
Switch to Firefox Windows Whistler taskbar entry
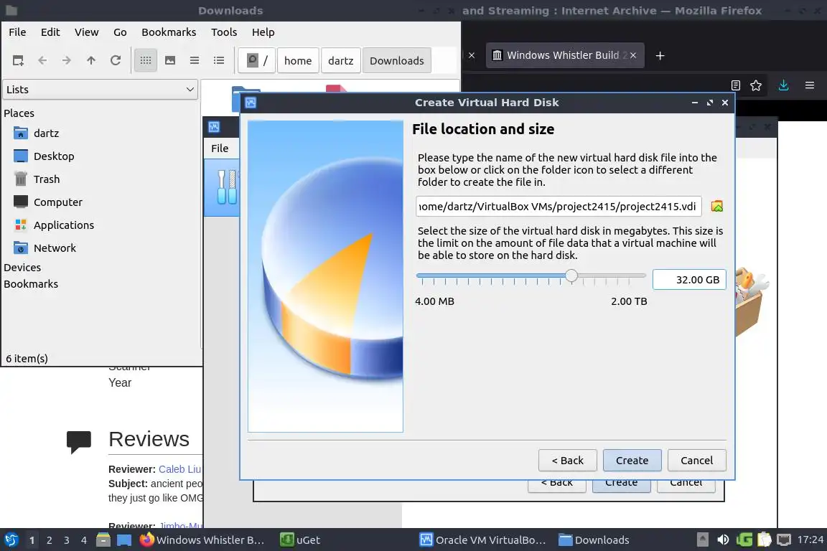click(x=202, y=540)
